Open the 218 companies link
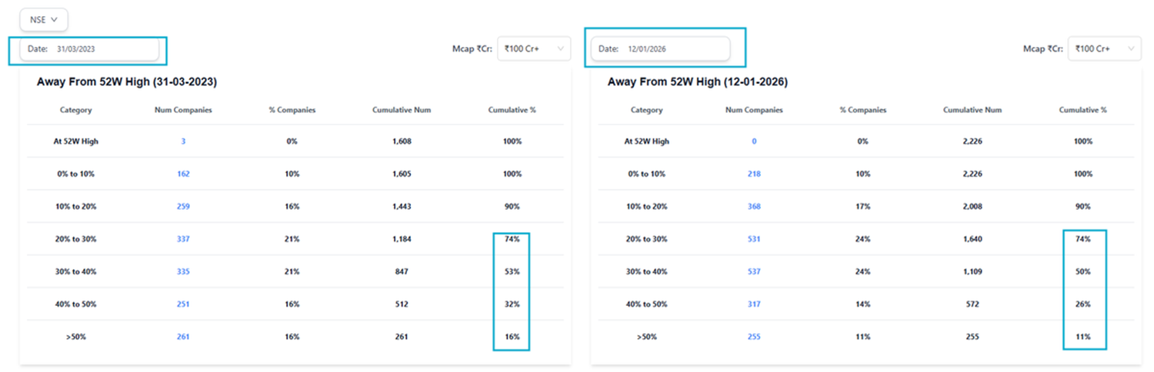The height and width of the screenshot is (372, 1154). [754, 174]
